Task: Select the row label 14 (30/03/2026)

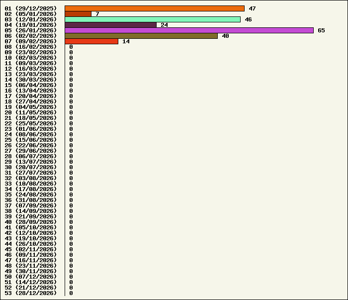Action: coord(31,80)
